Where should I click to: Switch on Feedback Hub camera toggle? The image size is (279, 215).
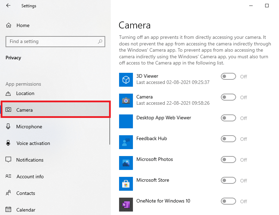(x=228, y=139)
